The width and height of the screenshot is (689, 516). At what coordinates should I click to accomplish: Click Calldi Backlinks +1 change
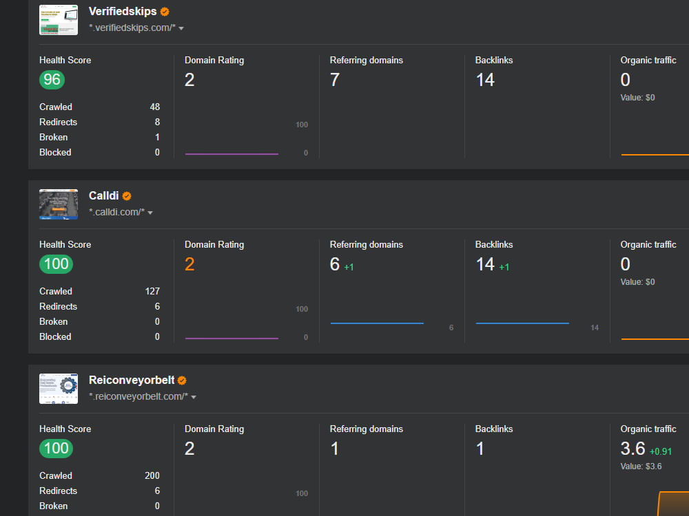(504, 267)
